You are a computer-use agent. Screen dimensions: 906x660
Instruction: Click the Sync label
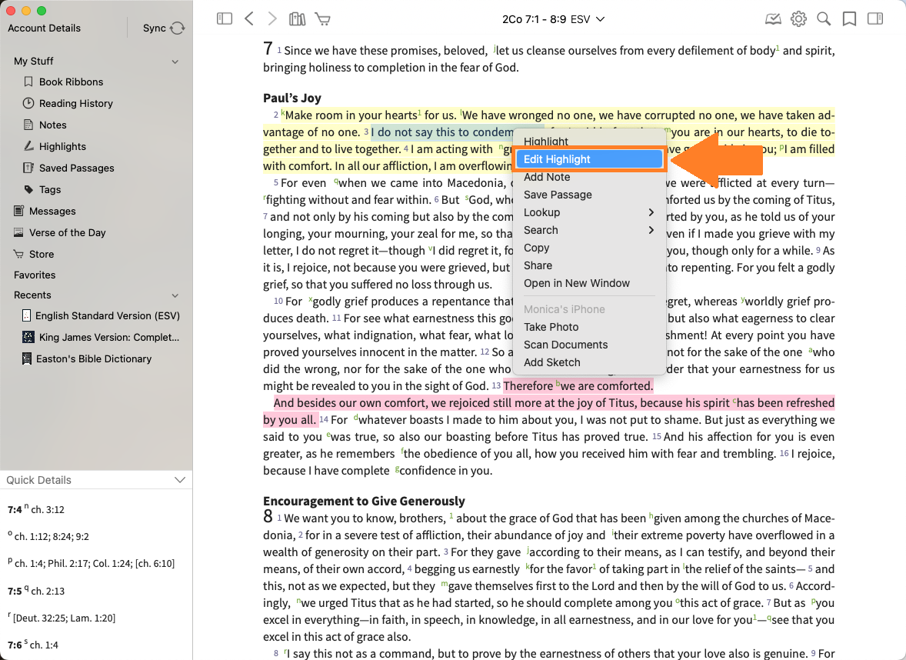tap(155, 28)
